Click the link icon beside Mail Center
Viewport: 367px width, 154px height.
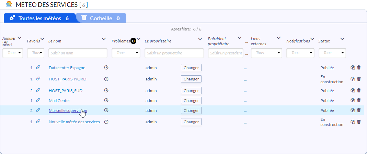point(38,100)
